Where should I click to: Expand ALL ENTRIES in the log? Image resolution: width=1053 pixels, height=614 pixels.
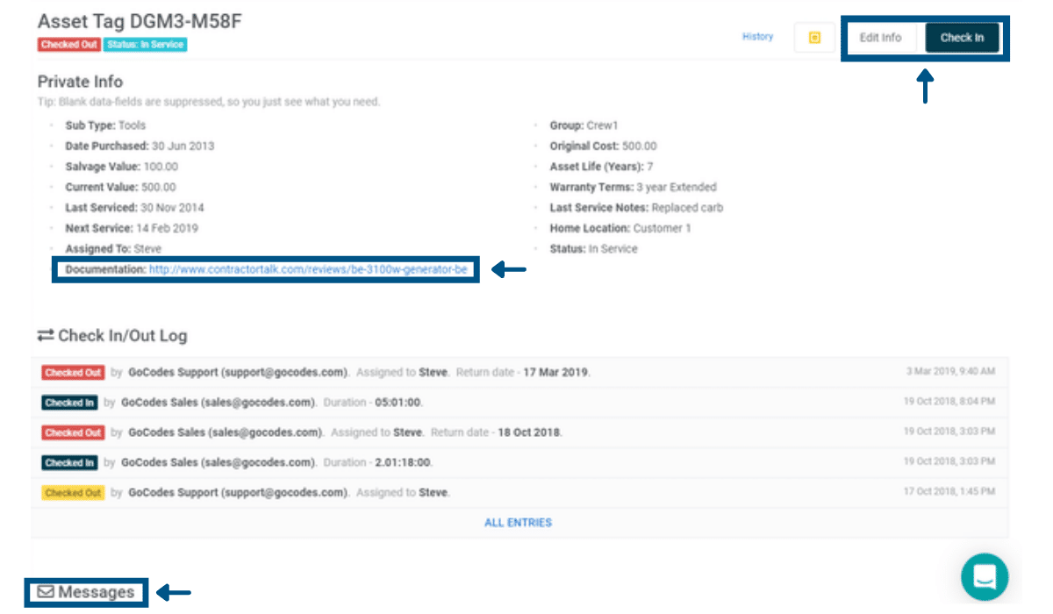(518, 523)
